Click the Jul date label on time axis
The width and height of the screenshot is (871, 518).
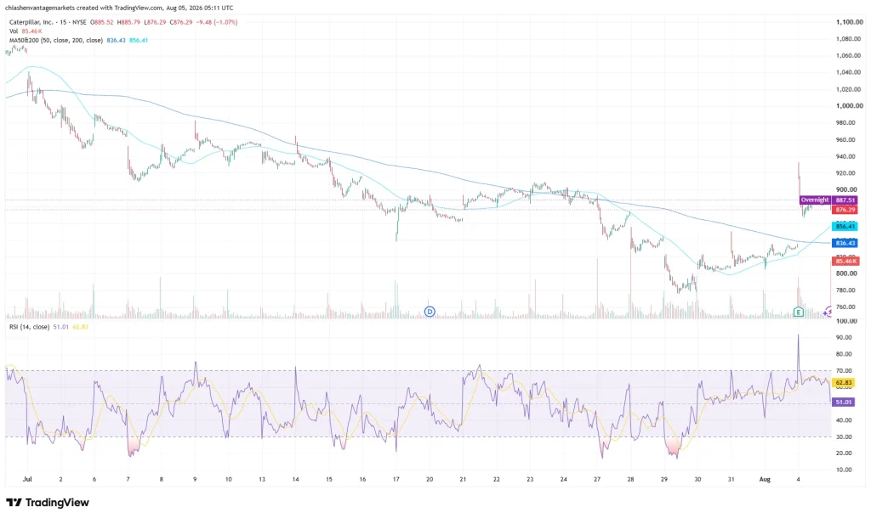[x=27, y=479]
